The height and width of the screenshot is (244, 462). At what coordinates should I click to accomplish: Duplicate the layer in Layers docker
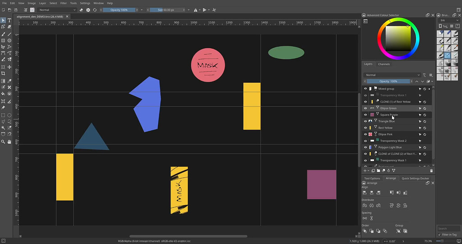[373, 171]
